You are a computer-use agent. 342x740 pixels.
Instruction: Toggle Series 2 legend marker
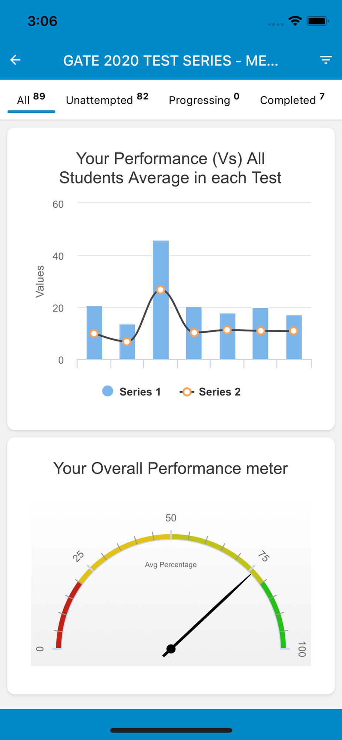pyautogui.click(x=187, y=392)
